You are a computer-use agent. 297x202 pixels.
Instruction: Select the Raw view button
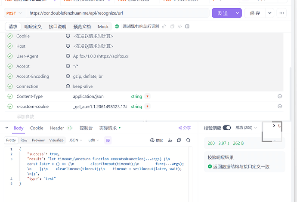coord(24,140)
